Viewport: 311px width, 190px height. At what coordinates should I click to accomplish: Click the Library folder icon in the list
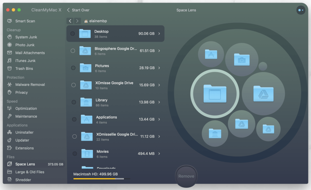pyautogui.click(x=86, y=102)
